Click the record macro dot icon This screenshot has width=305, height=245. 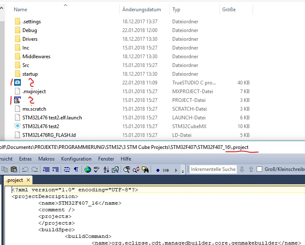(x=158, y=170)
